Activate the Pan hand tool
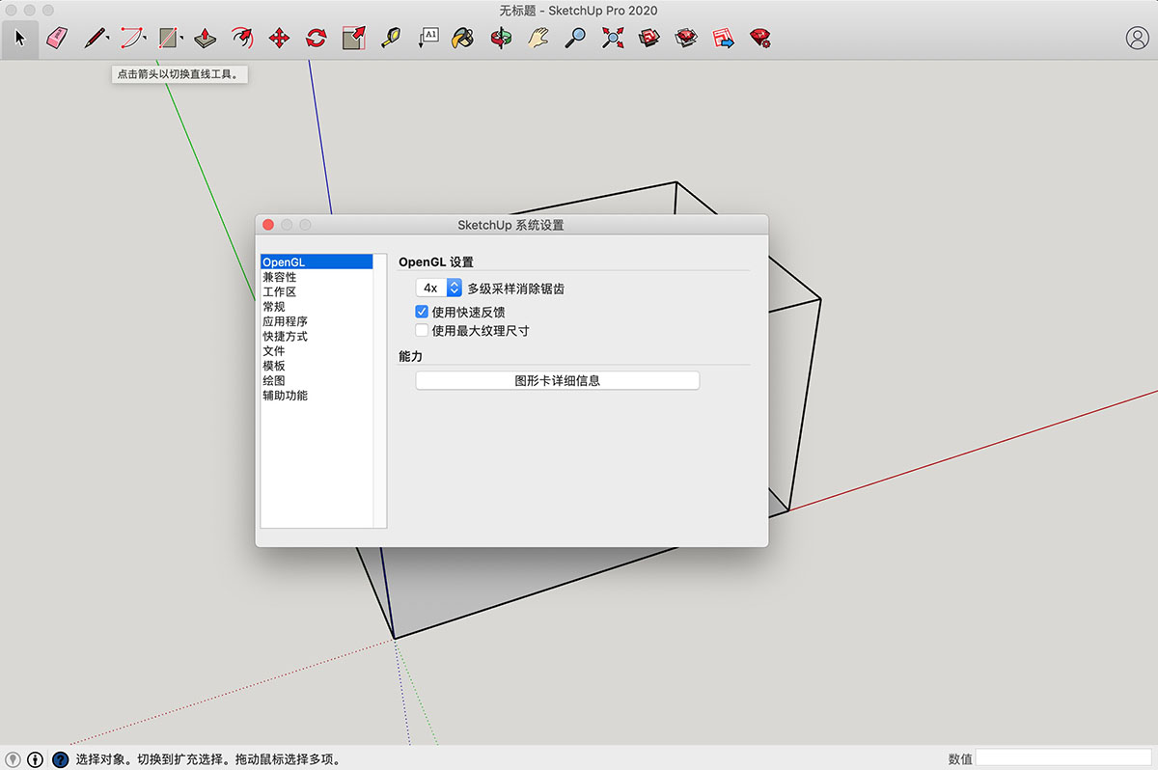1158x770 pixels. point(538,39)
